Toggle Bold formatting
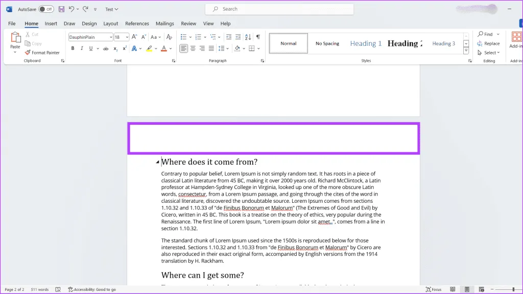Image resolution: width=523 pixels, height=294 pixels. 73,48
